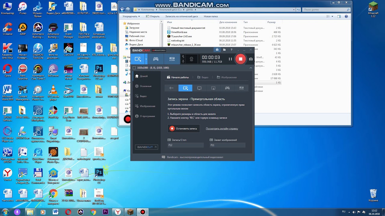Select the BitTorrent desktop shortcut
The image size is (385, 216).
tap(53, 71)
